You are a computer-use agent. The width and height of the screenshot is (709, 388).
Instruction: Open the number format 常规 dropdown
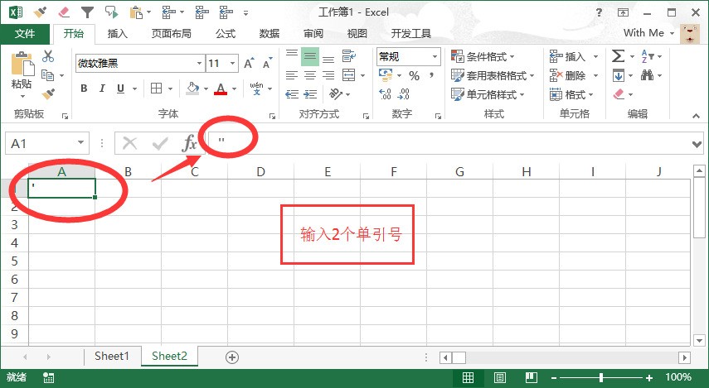[435, 57]
